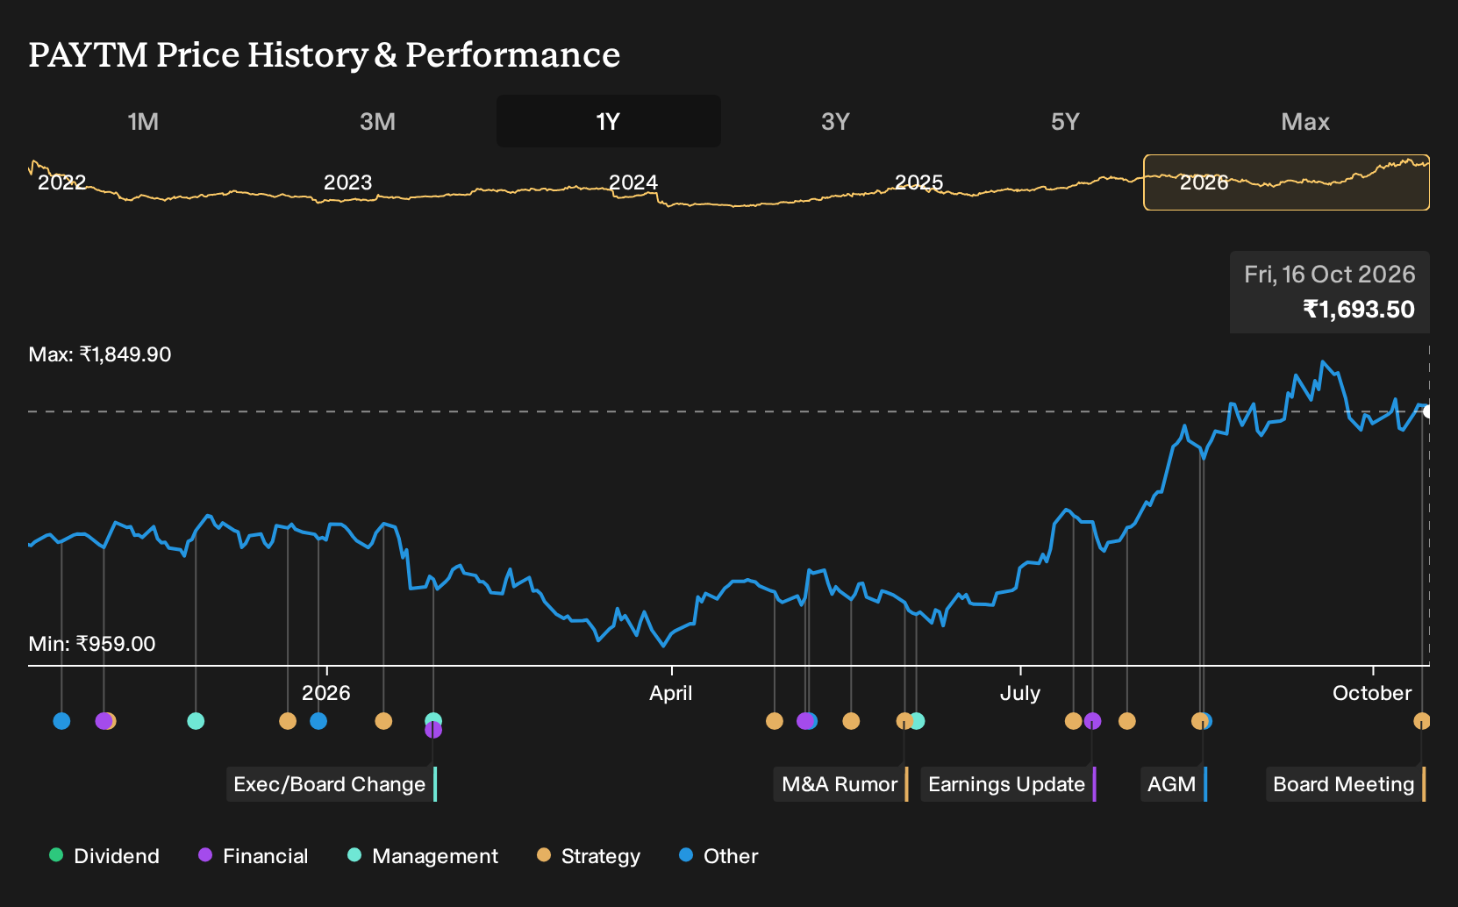The image size is (1458, 907).
Task: Click the 2022 label in overview chart
Action: tap(61, 182)
